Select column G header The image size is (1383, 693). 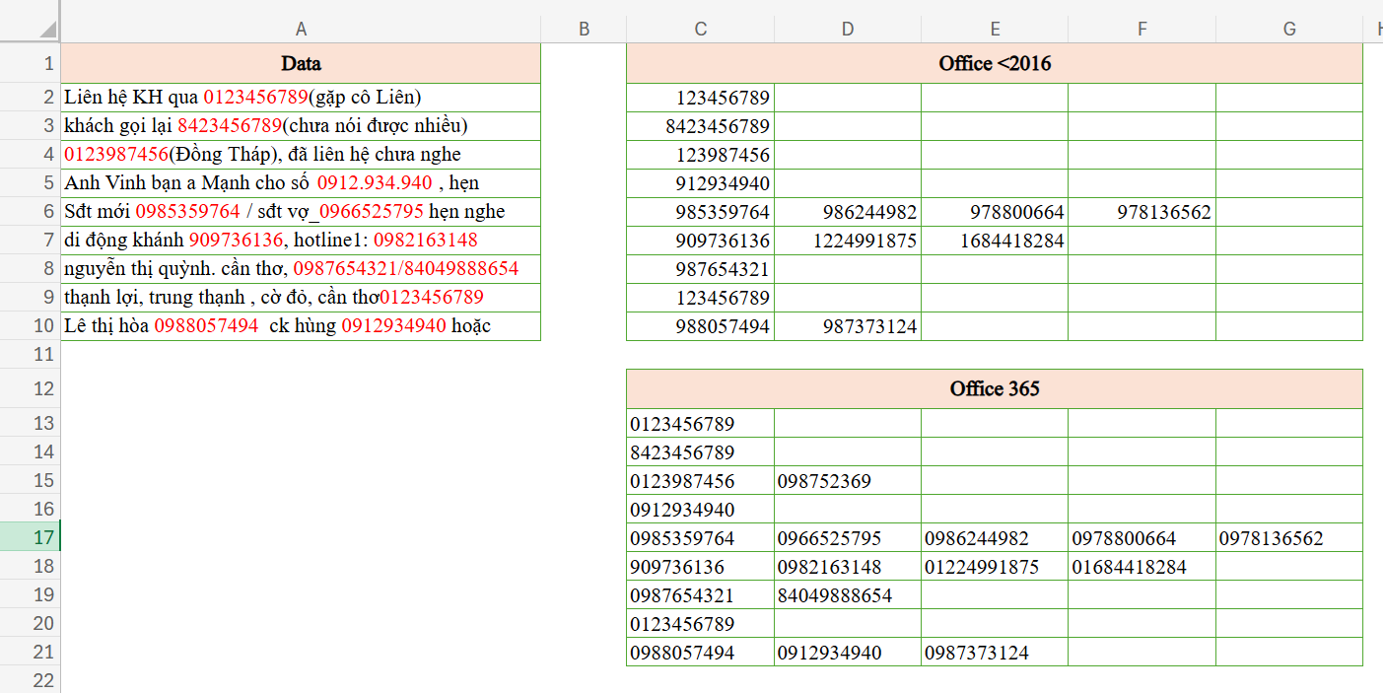click(1289, 29)
